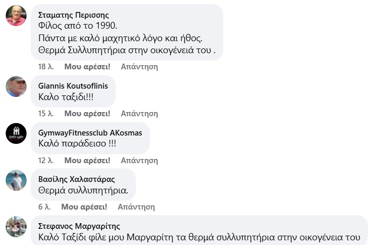The width and height of the screenshot is (370, 245).
Task: Click the name Βασίλης Χαλαστάρας
Action: click(77, 179)
